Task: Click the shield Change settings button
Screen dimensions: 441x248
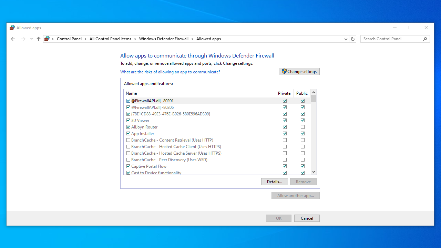Action: 299,72
